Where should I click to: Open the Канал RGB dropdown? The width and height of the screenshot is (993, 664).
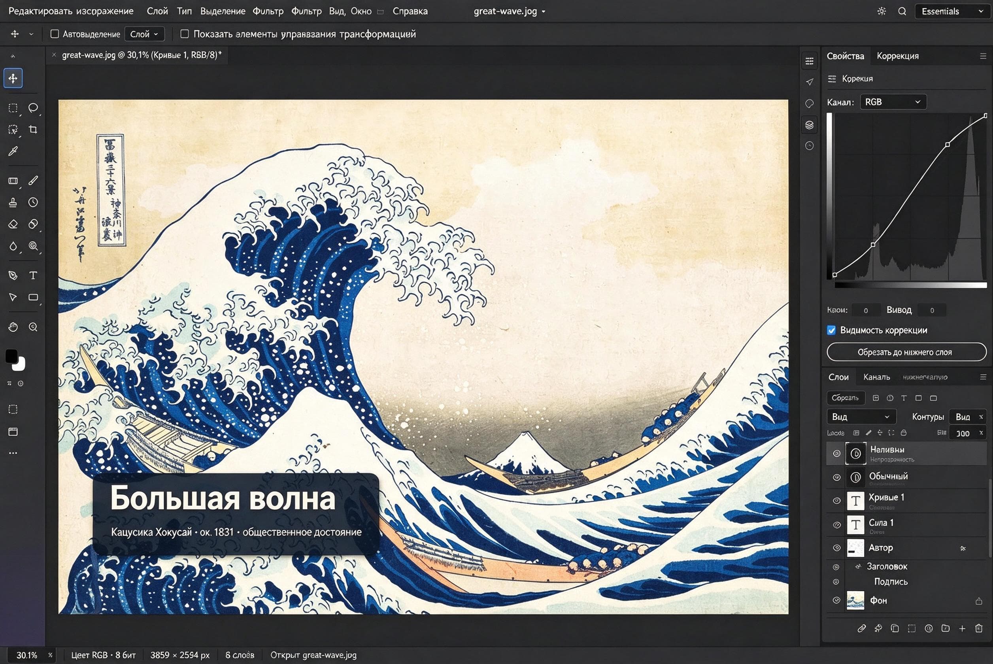click(x=893, y=102)
